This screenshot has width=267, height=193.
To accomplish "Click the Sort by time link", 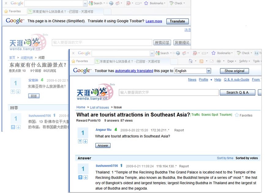I will pos(225,158).
